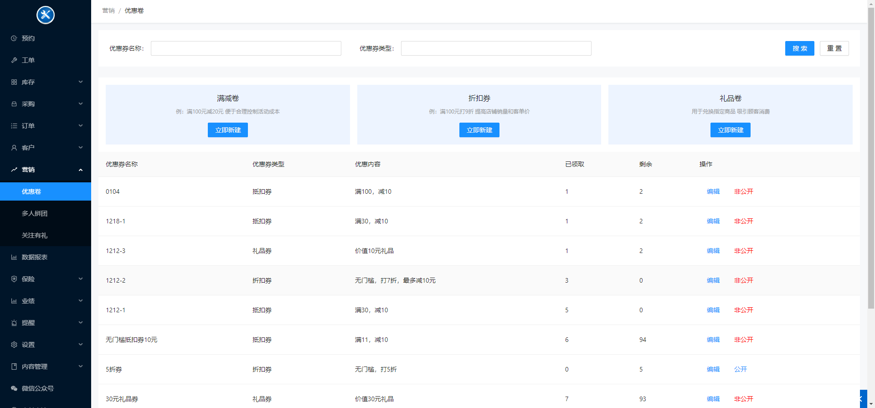Screen dimensions: 875x408
Task: Click 编辑 for 无门槛抵扣券10元
Action: pyautogui.click(x=713, y=340)
